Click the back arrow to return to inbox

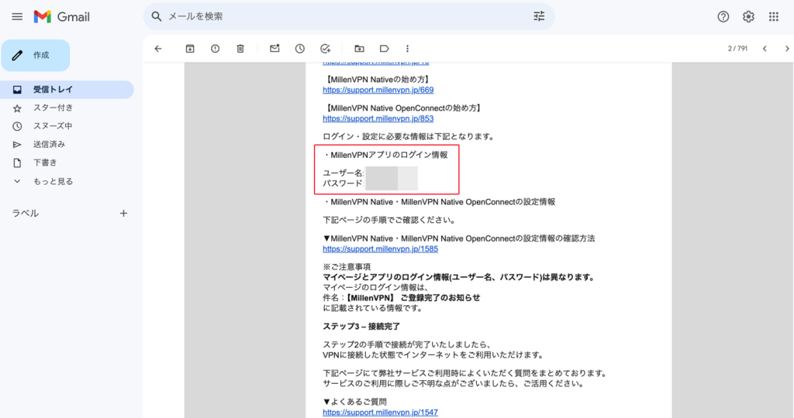pos(158,49)
